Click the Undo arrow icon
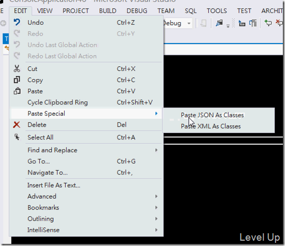The height and width of the screenshot is (246, 285). [x=17, y=22]
